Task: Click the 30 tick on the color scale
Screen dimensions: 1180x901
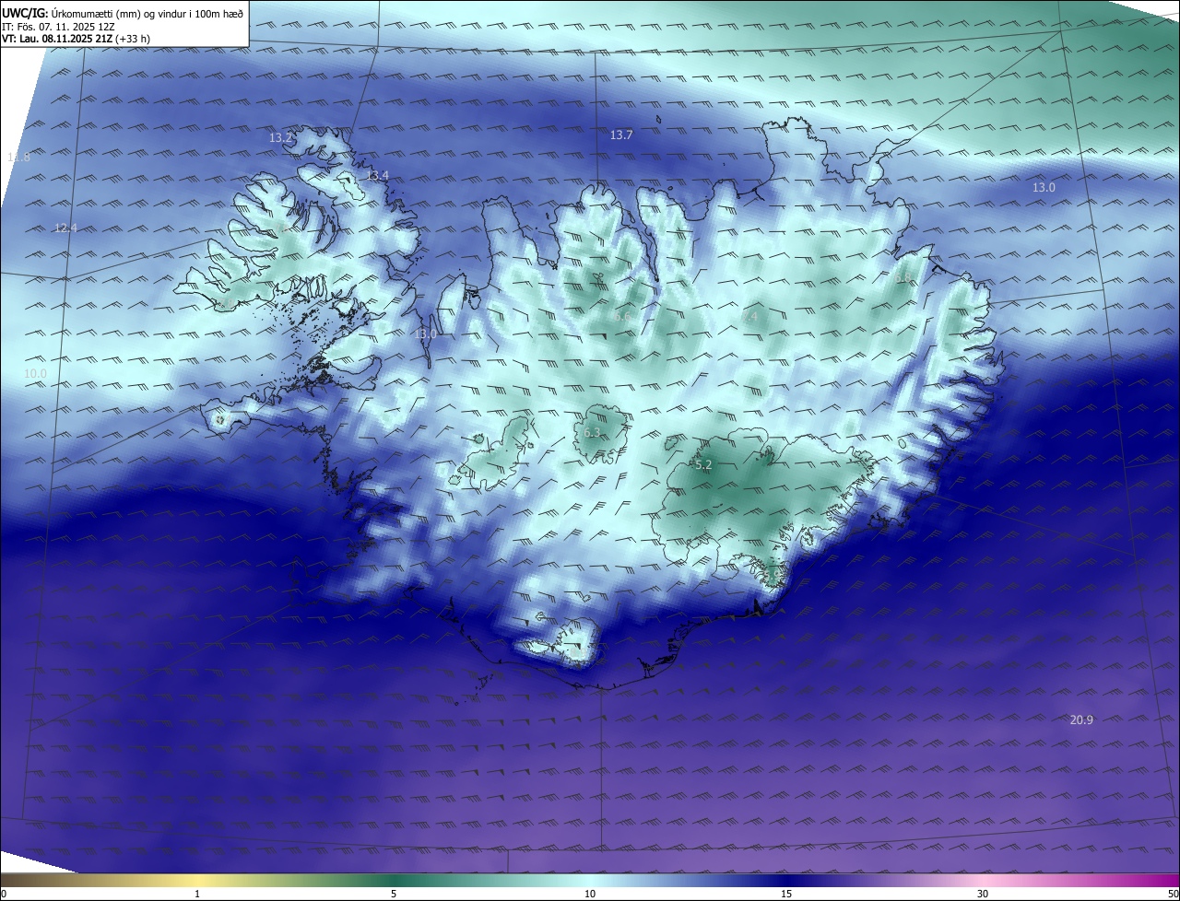Action: (983, 894)
